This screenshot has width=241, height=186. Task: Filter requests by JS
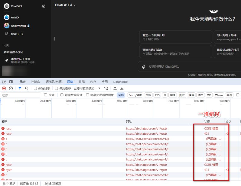click(164, 95)
